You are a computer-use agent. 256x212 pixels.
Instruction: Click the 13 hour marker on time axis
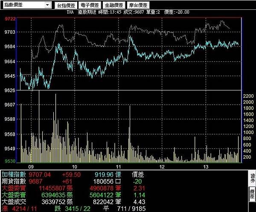pos(206,167)
